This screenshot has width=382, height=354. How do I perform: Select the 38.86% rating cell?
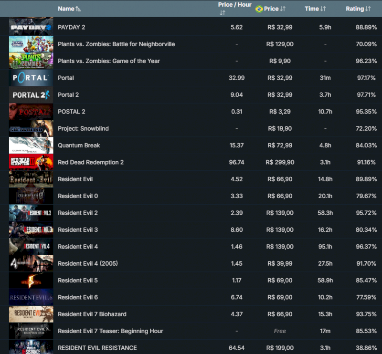[366, 348]
